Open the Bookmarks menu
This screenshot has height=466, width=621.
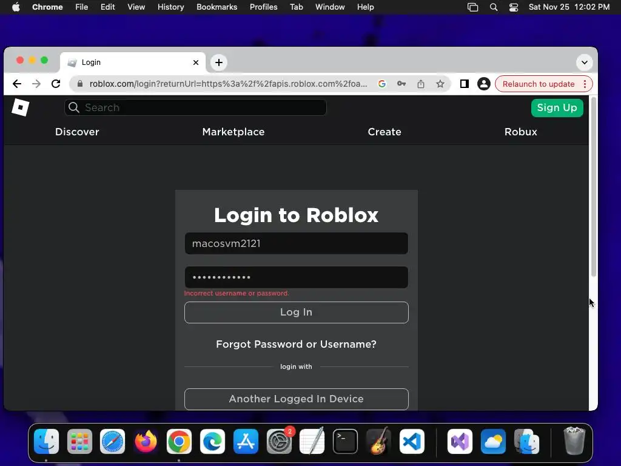(217, 7)
